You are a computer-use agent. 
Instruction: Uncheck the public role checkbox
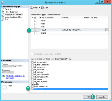32,84
